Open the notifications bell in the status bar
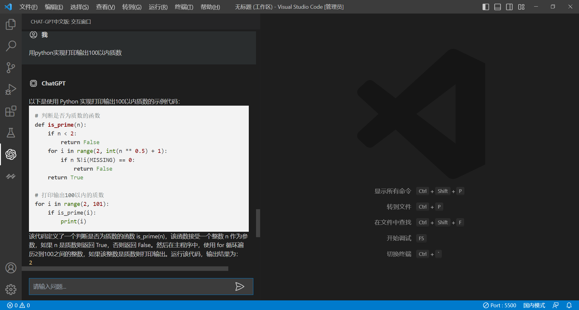 coord(569,305)
